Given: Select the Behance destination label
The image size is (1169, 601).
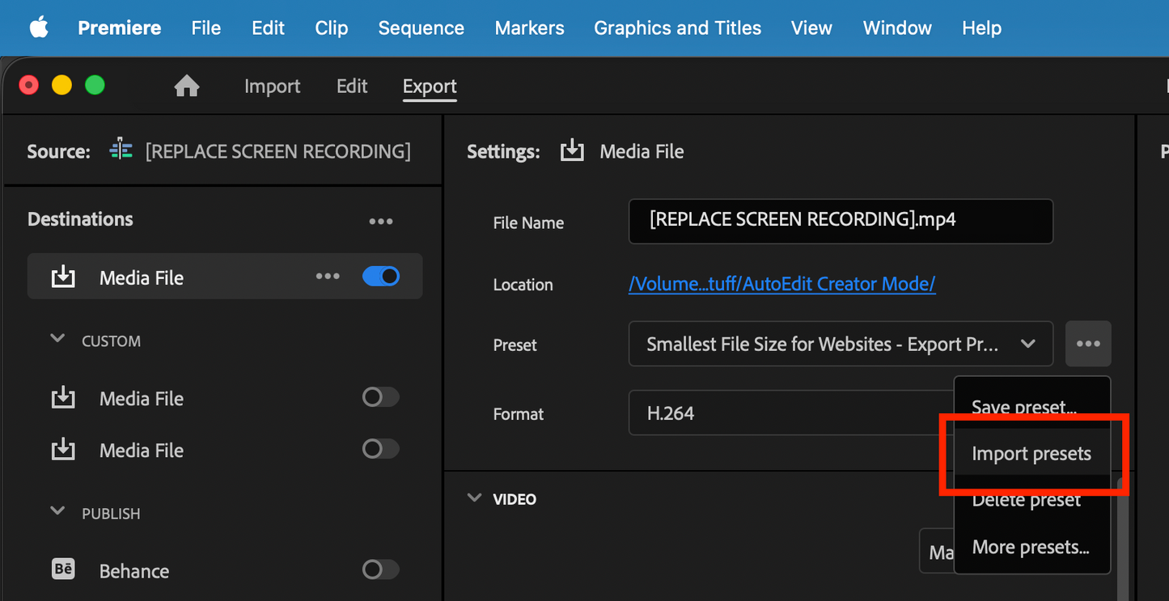Looking at the screenshot, I should coord(134,570).
